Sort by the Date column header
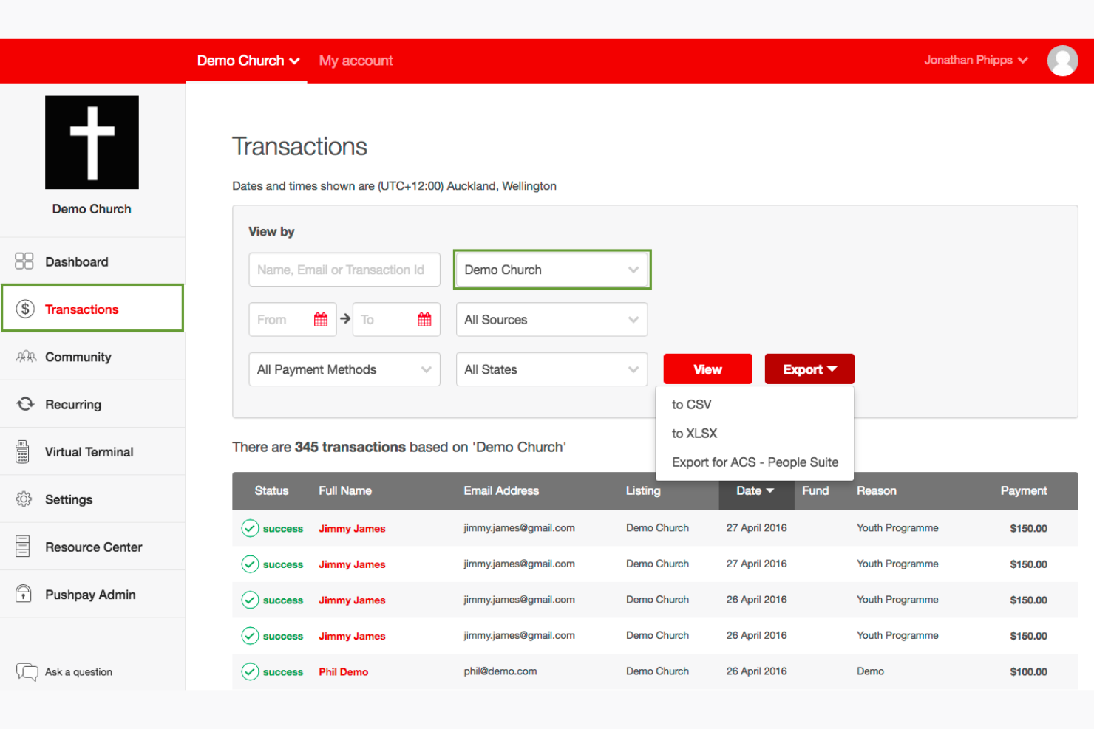Screen dimensions: 1094x729 (756, 491)
